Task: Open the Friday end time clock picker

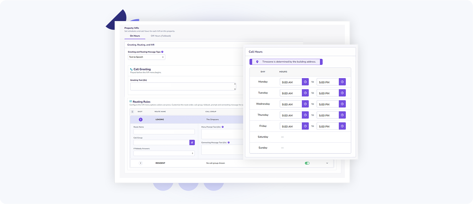Action: [x=342, y=126]
